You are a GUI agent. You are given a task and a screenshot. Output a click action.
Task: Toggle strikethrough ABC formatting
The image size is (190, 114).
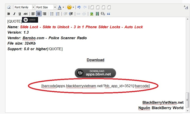25,14
